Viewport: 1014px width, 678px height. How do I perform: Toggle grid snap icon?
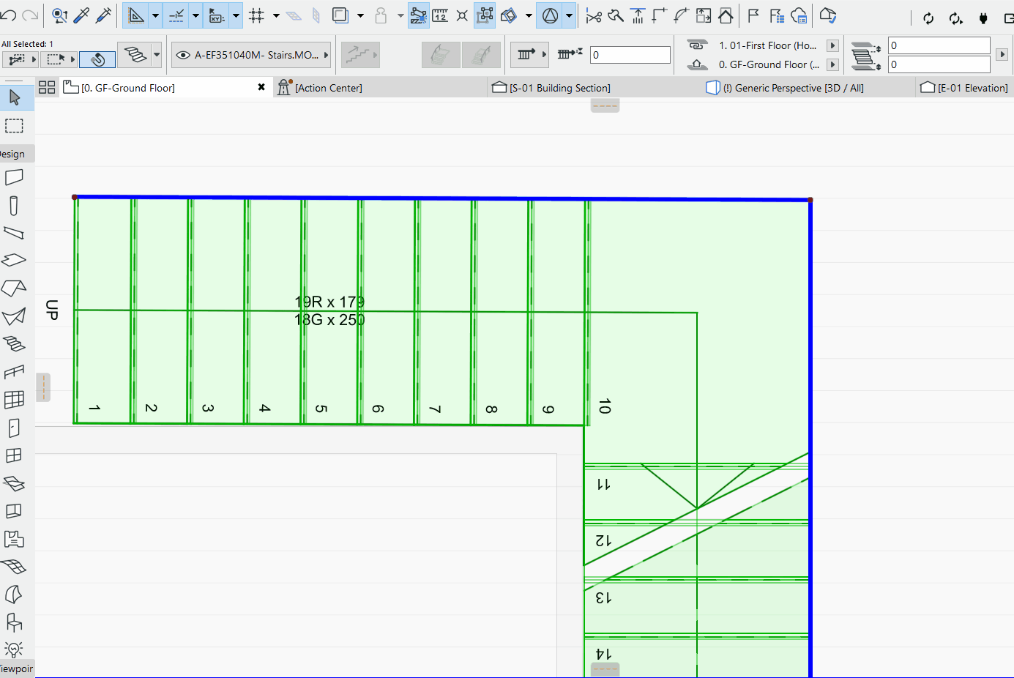[x=256, y=15]
